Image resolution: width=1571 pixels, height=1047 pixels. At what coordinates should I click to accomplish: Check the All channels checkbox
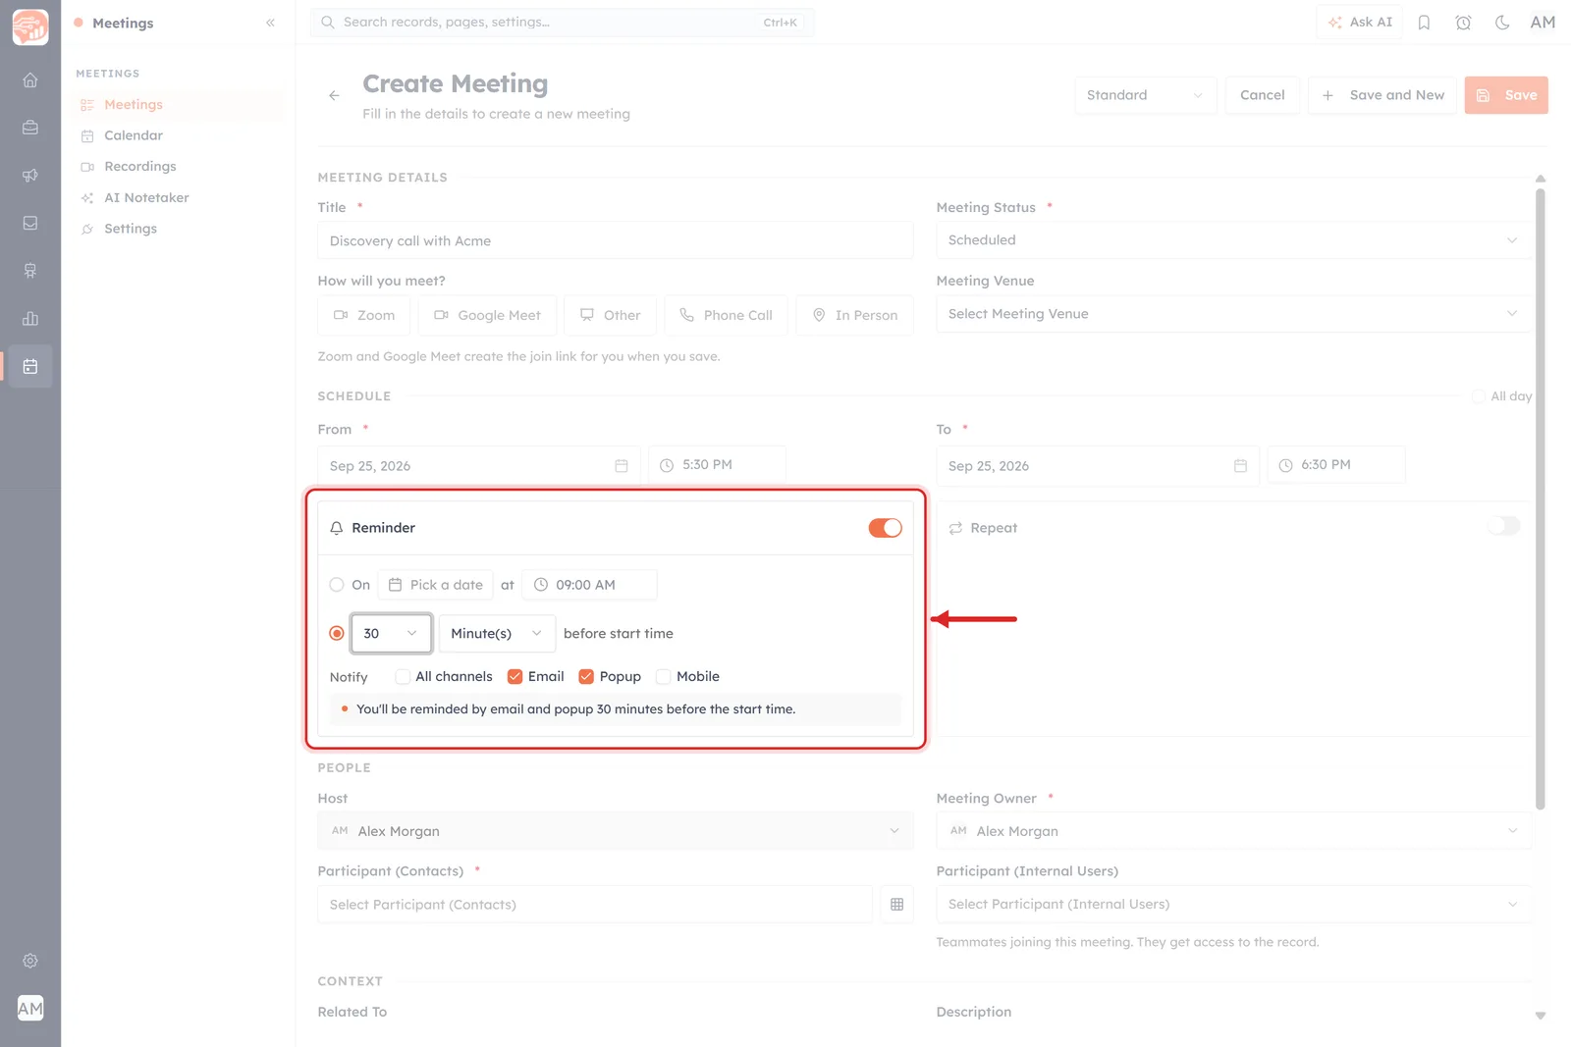point(403,677)
